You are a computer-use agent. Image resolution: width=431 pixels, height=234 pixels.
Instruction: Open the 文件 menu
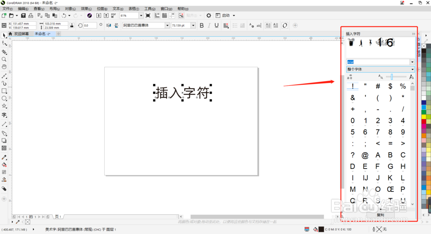pos(7,9)
